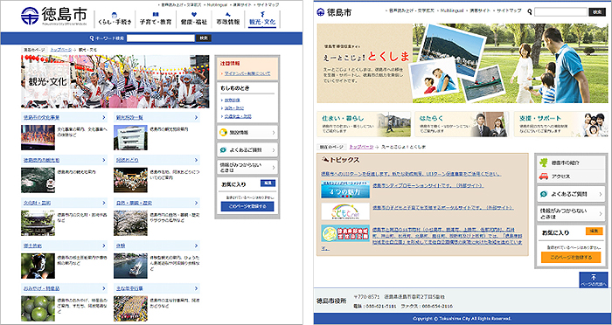Image resolution: width=612 pixels, height=325 pixels.
Task: Open the 子育て・教育 navigation tab
Action: (156, 19)
